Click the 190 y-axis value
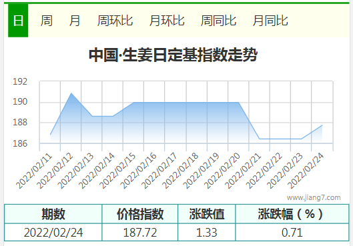This screenshot has height=246, width=353. click(20, 101)
